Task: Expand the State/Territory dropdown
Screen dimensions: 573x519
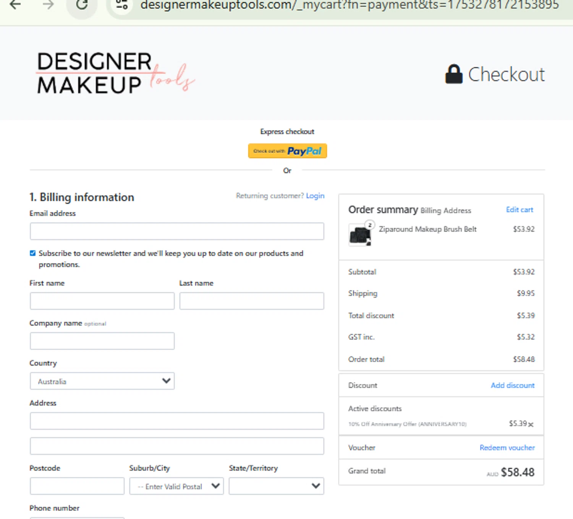Action: (x=276, y=486)
